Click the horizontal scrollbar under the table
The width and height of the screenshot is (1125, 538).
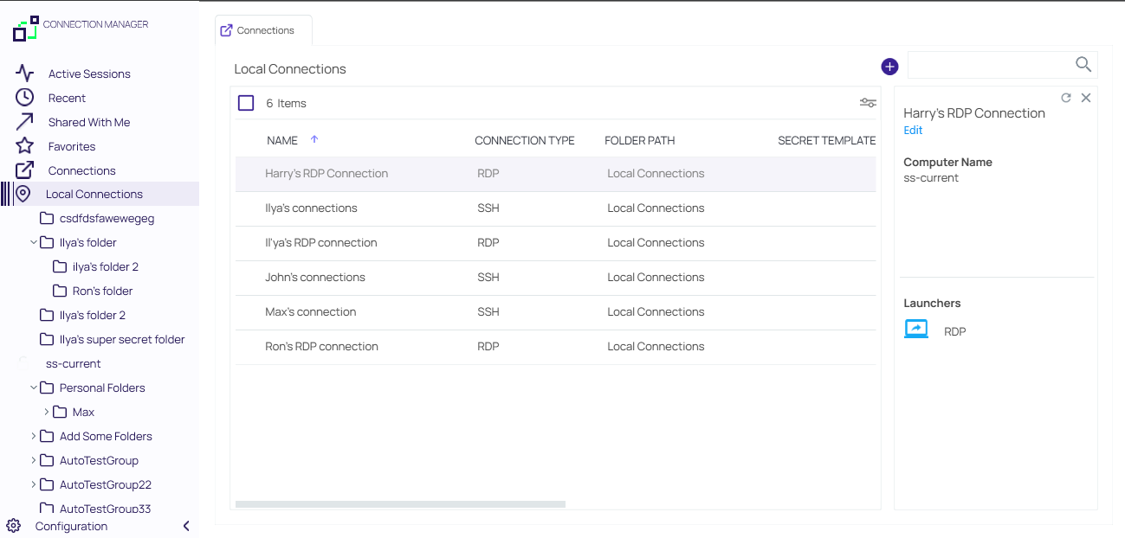pyautogui.click(x=400, y=503)
